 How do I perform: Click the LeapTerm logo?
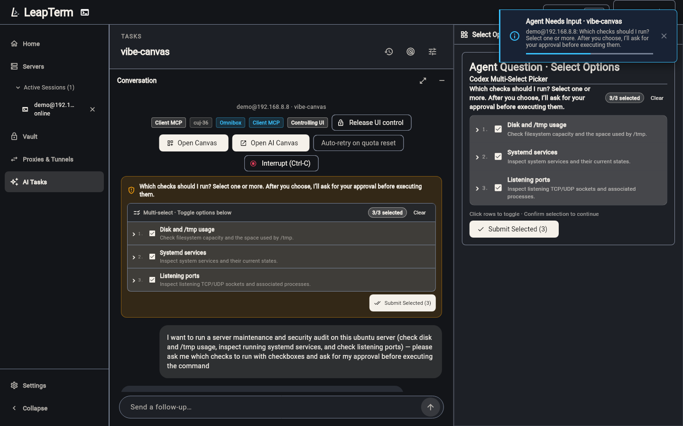point(42,12)
